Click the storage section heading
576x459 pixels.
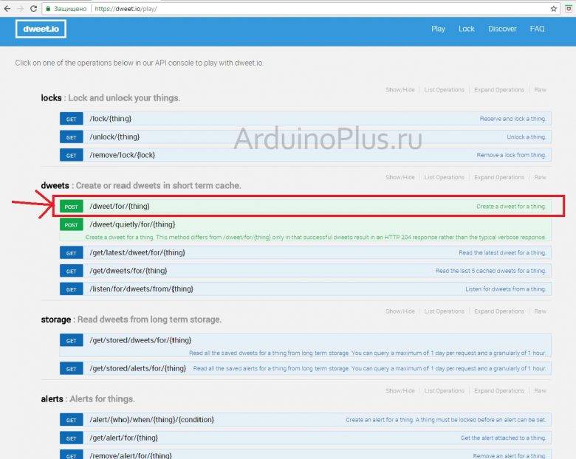pos(56,320)
